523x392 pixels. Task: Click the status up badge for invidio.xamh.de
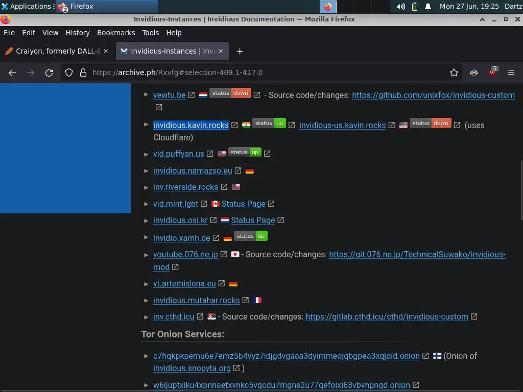pos(250,236)
